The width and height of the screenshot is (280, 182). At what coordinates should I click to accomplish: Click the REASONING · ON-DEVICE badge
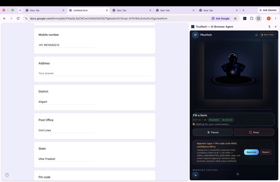click(221, 120)
